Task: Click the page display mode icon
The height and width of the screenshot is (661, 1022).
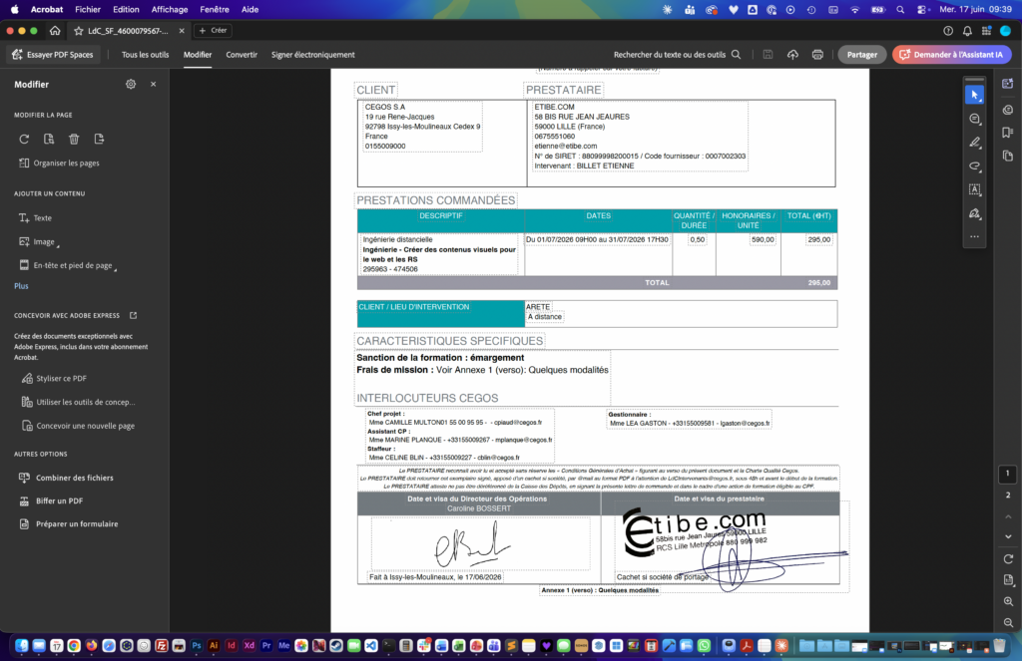Action: pyautogui.click(x=1008, y=579)
